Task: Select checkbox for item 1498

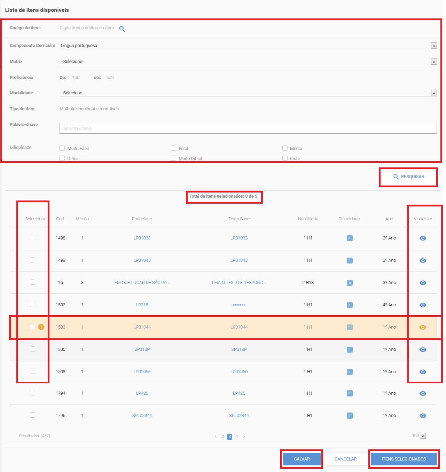Action: [x=32, y=237]
